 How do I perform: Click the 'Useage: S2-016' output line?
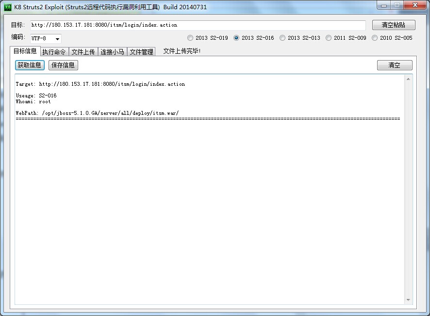point(36,95)
